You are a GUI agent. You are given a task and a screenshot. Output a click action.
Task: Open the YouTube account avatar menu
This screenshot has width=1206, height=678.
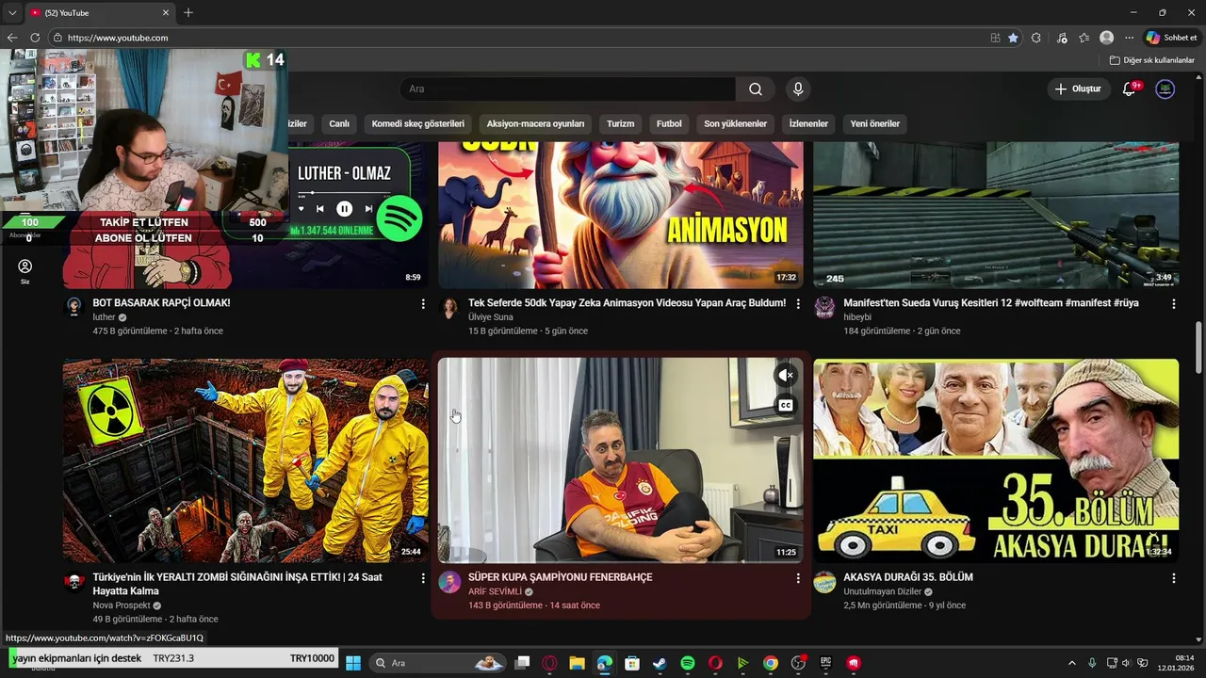click(1165, 89)
